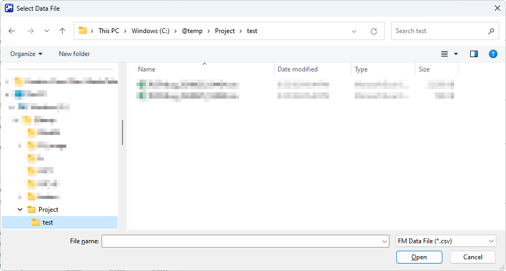Sort files by Date modified column
Image resolution: width=506 pixels, height=271 pixels.
point(297,69)
